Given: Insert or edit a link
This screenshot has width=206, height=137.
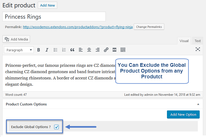Looking at the screenshot, I should [106, 50].
